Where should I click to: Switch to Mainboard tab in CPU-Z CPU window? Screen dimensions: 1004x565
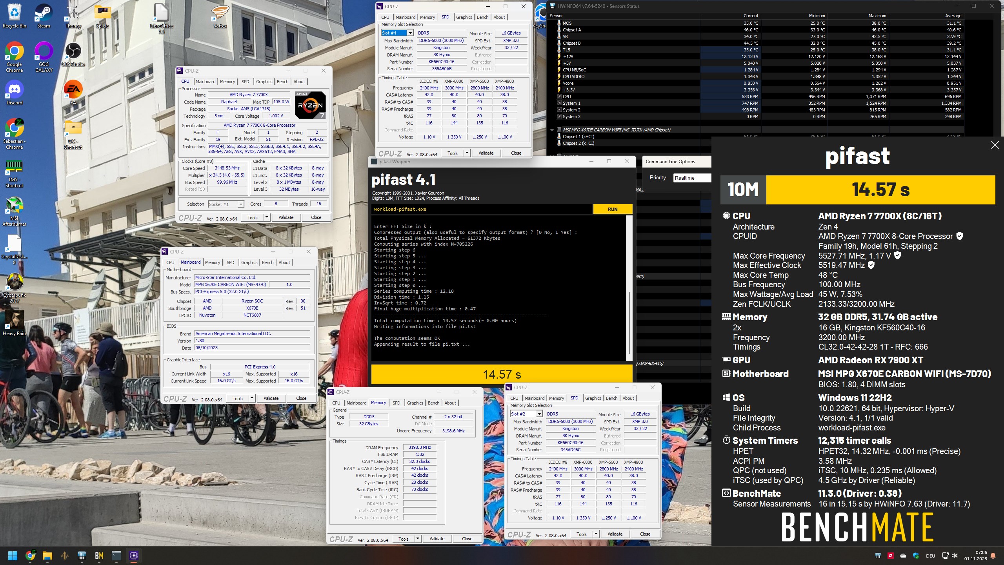206,82
